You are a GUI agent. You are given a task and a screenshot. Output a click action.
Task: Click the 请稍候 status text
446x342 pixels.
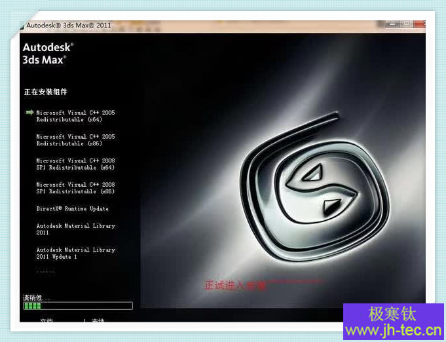pos(37,298)
